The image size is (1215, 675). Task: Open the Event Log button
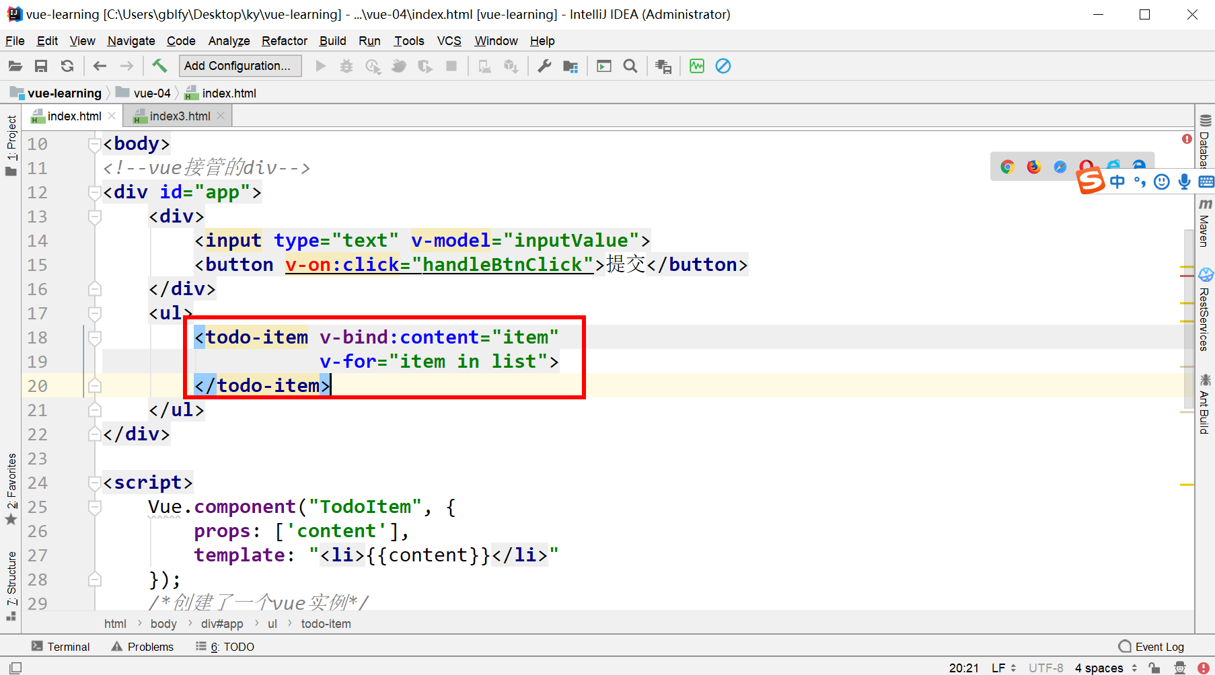coord(1151,647)
